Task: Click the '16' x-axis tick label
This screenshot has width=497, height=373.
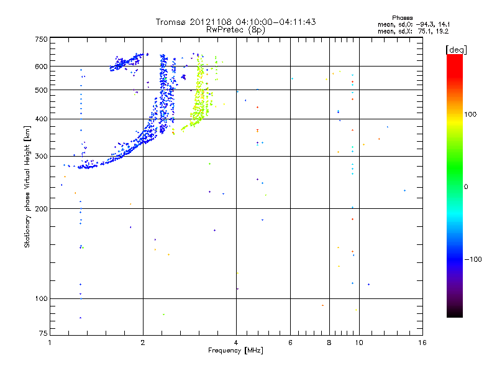Action: [422, 343]
